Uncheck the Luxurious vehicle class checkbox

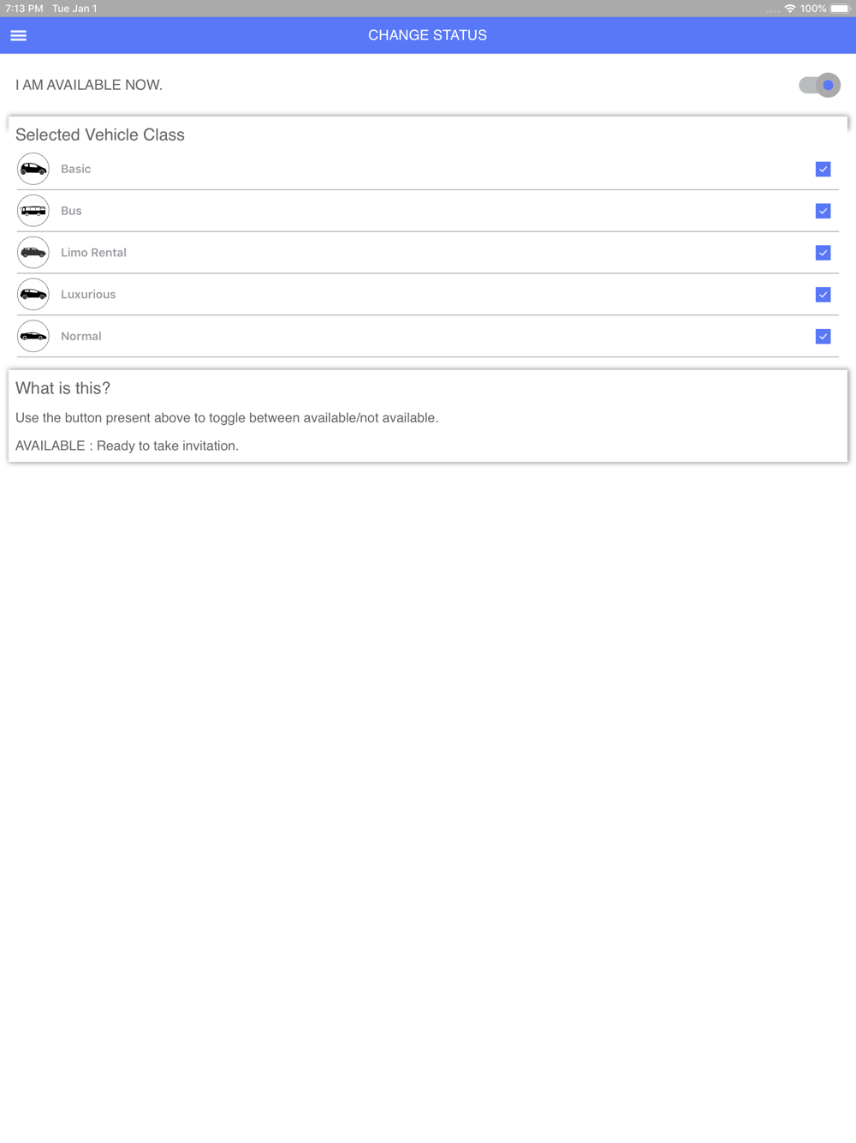(x=823, y=295)
